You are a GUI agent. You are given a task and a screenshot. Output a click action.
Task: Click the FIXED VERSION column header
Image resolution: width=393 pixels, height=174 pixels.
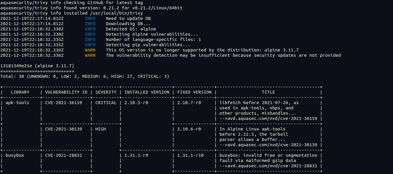[194, 92]
